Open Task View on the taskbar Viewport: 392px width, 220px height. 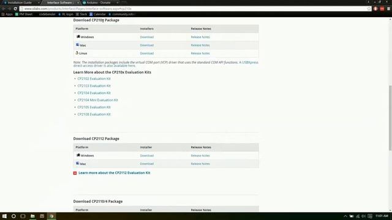[23, 216]
